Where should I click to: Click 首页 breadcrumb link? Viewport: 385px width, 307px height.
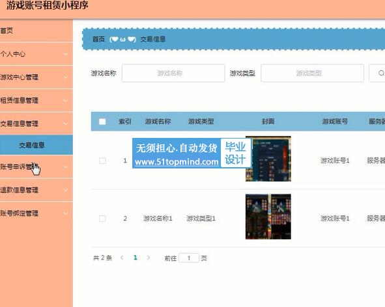pos(98,39)
